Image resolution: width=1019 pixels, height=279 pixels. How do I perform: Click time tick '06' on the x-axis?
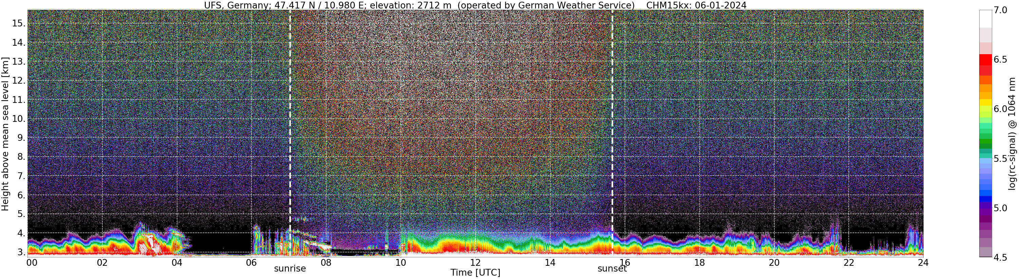pos(252,262)
